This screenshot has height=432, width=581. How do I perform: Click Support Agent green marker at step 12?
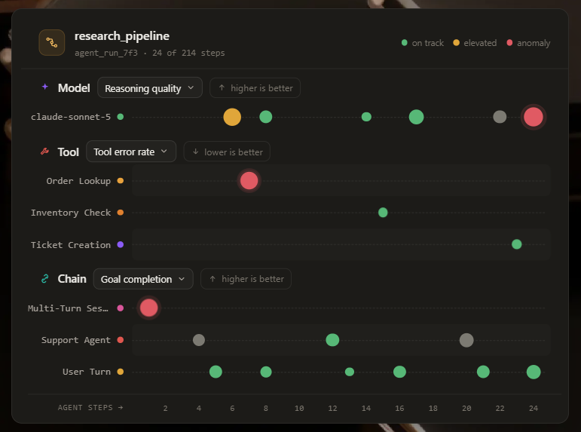click(x=332, y=340)
